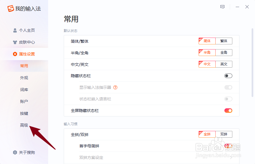Switch default language to 英文

pyautogui.click(x=224, y=64)
